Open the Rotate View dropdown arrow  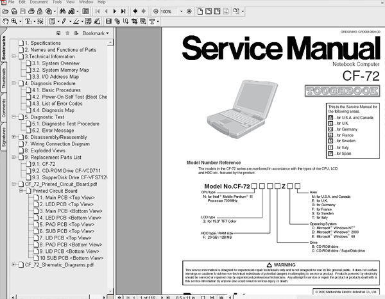pyautogui.click(x=243, y=12)
